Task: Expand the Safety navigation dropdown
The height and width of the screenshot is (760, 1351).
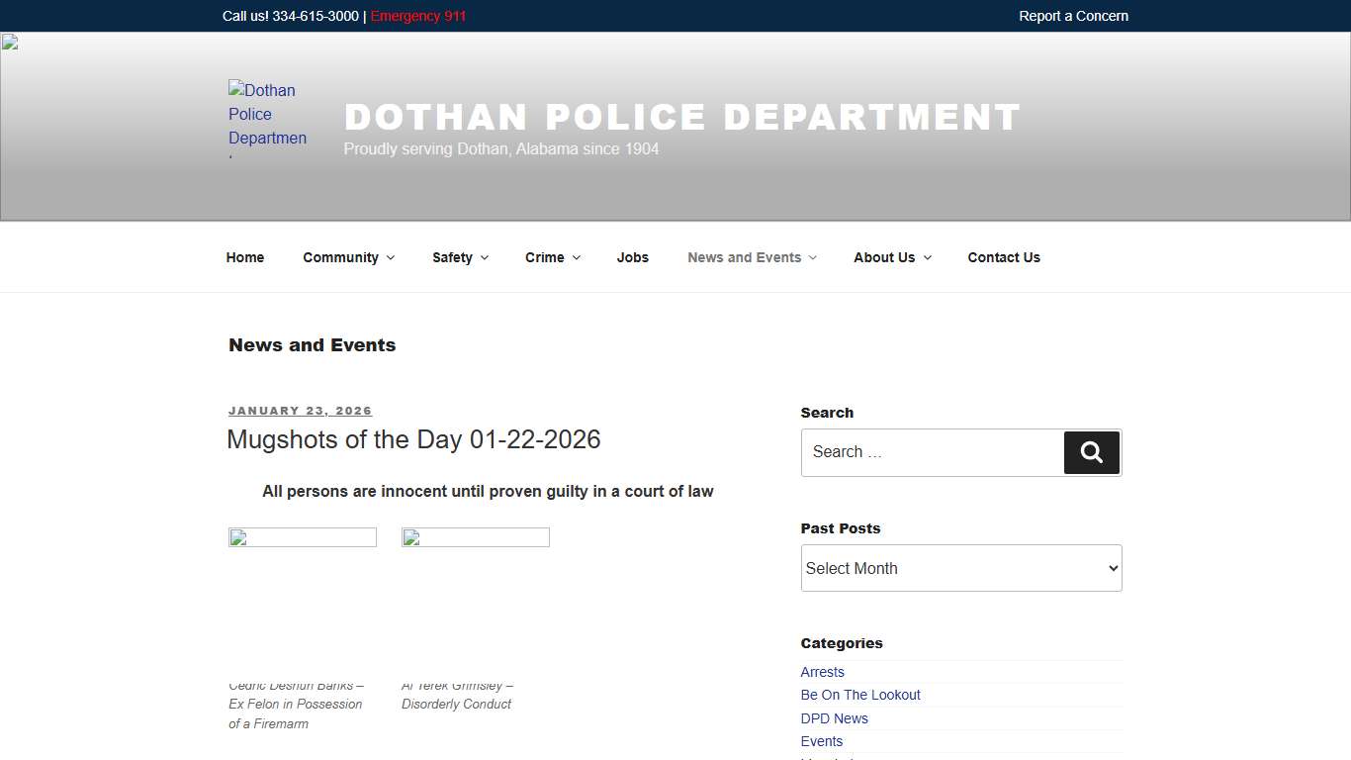Action: [458, 257]
